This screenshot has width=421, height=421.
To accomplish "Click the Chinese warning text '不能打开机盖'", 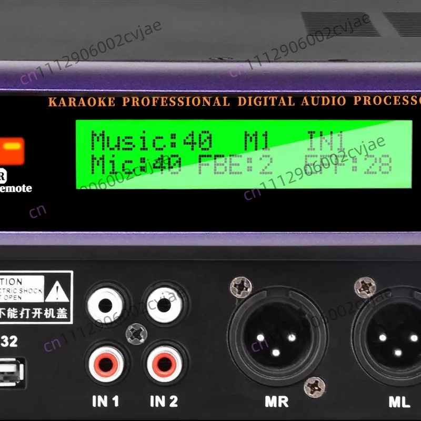I will click(x=33, y=313).
